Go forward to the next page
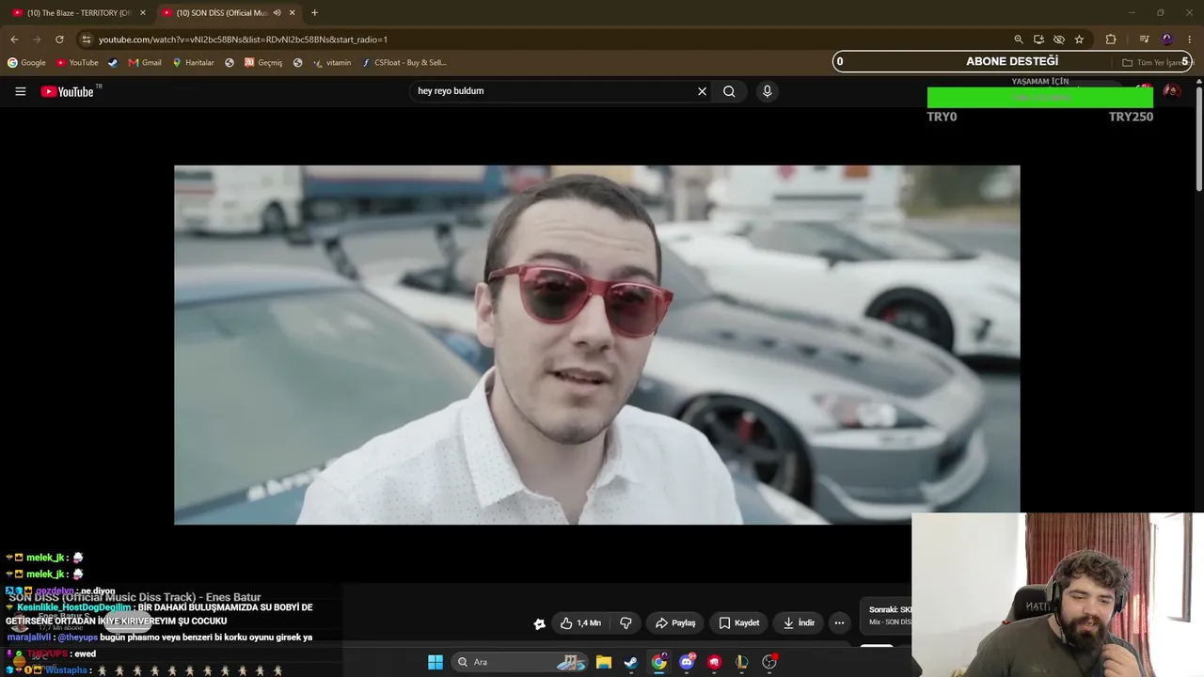Image resolution: width=1204 pixels, height=677 pixels. 37,39
